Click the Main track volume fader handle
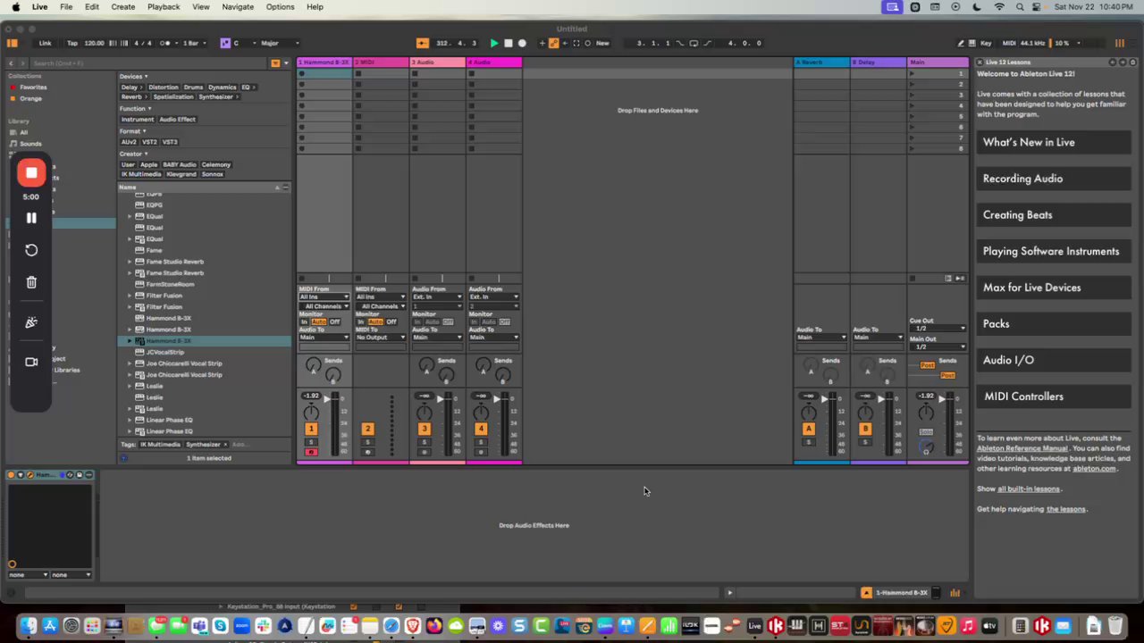The height and width of the screenshot is (643, 1144). click(x=940, y=399)
